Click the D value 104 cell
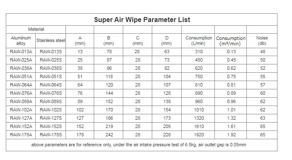Screen dimensions: 292x160 [167, 76]
